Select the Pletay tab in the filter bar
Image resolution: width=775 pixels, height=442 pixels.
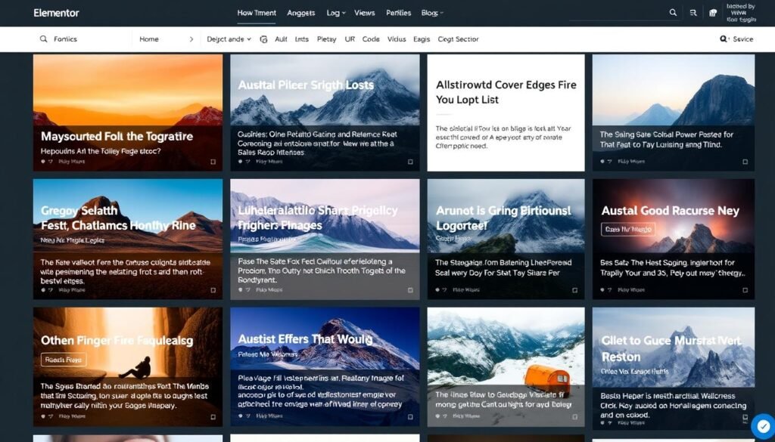pos(326,39)
